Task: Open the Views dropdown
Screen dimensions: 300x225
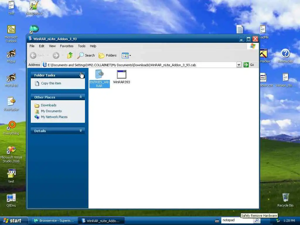Action: coord(127,55)
